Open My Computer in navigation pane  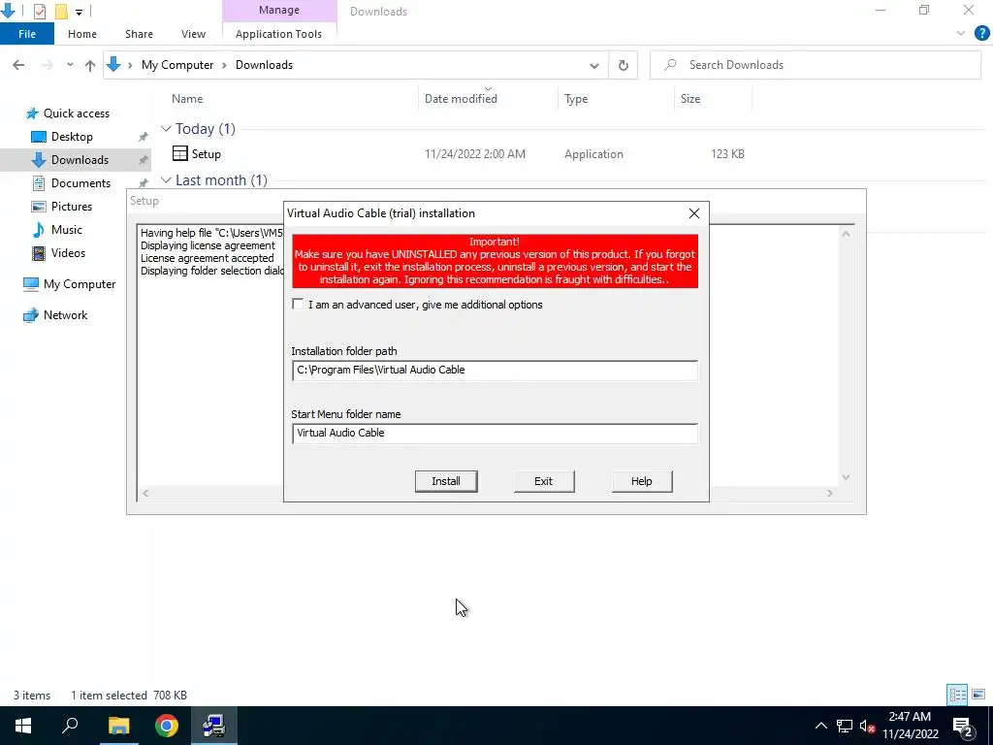pyautogui.click(x=80, y=284)
